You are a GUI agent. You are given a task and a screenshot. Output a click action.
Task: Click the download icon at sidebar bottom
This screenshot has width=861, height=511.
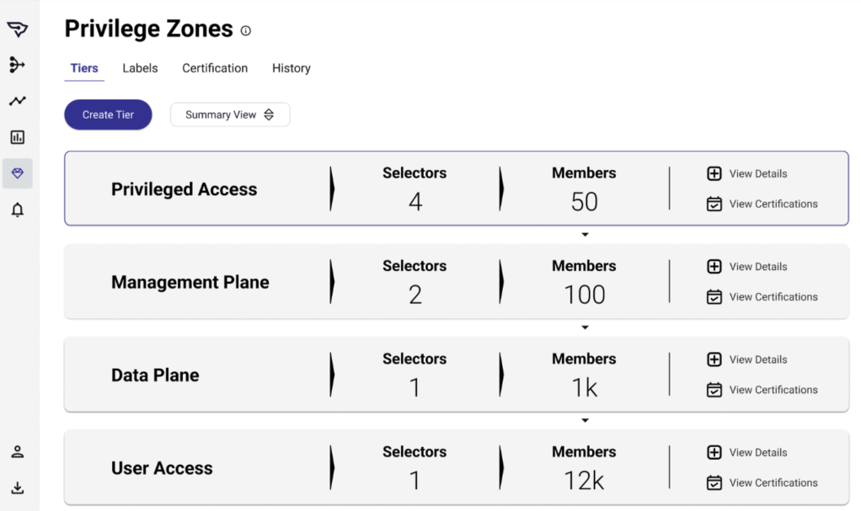coord(17,487)
